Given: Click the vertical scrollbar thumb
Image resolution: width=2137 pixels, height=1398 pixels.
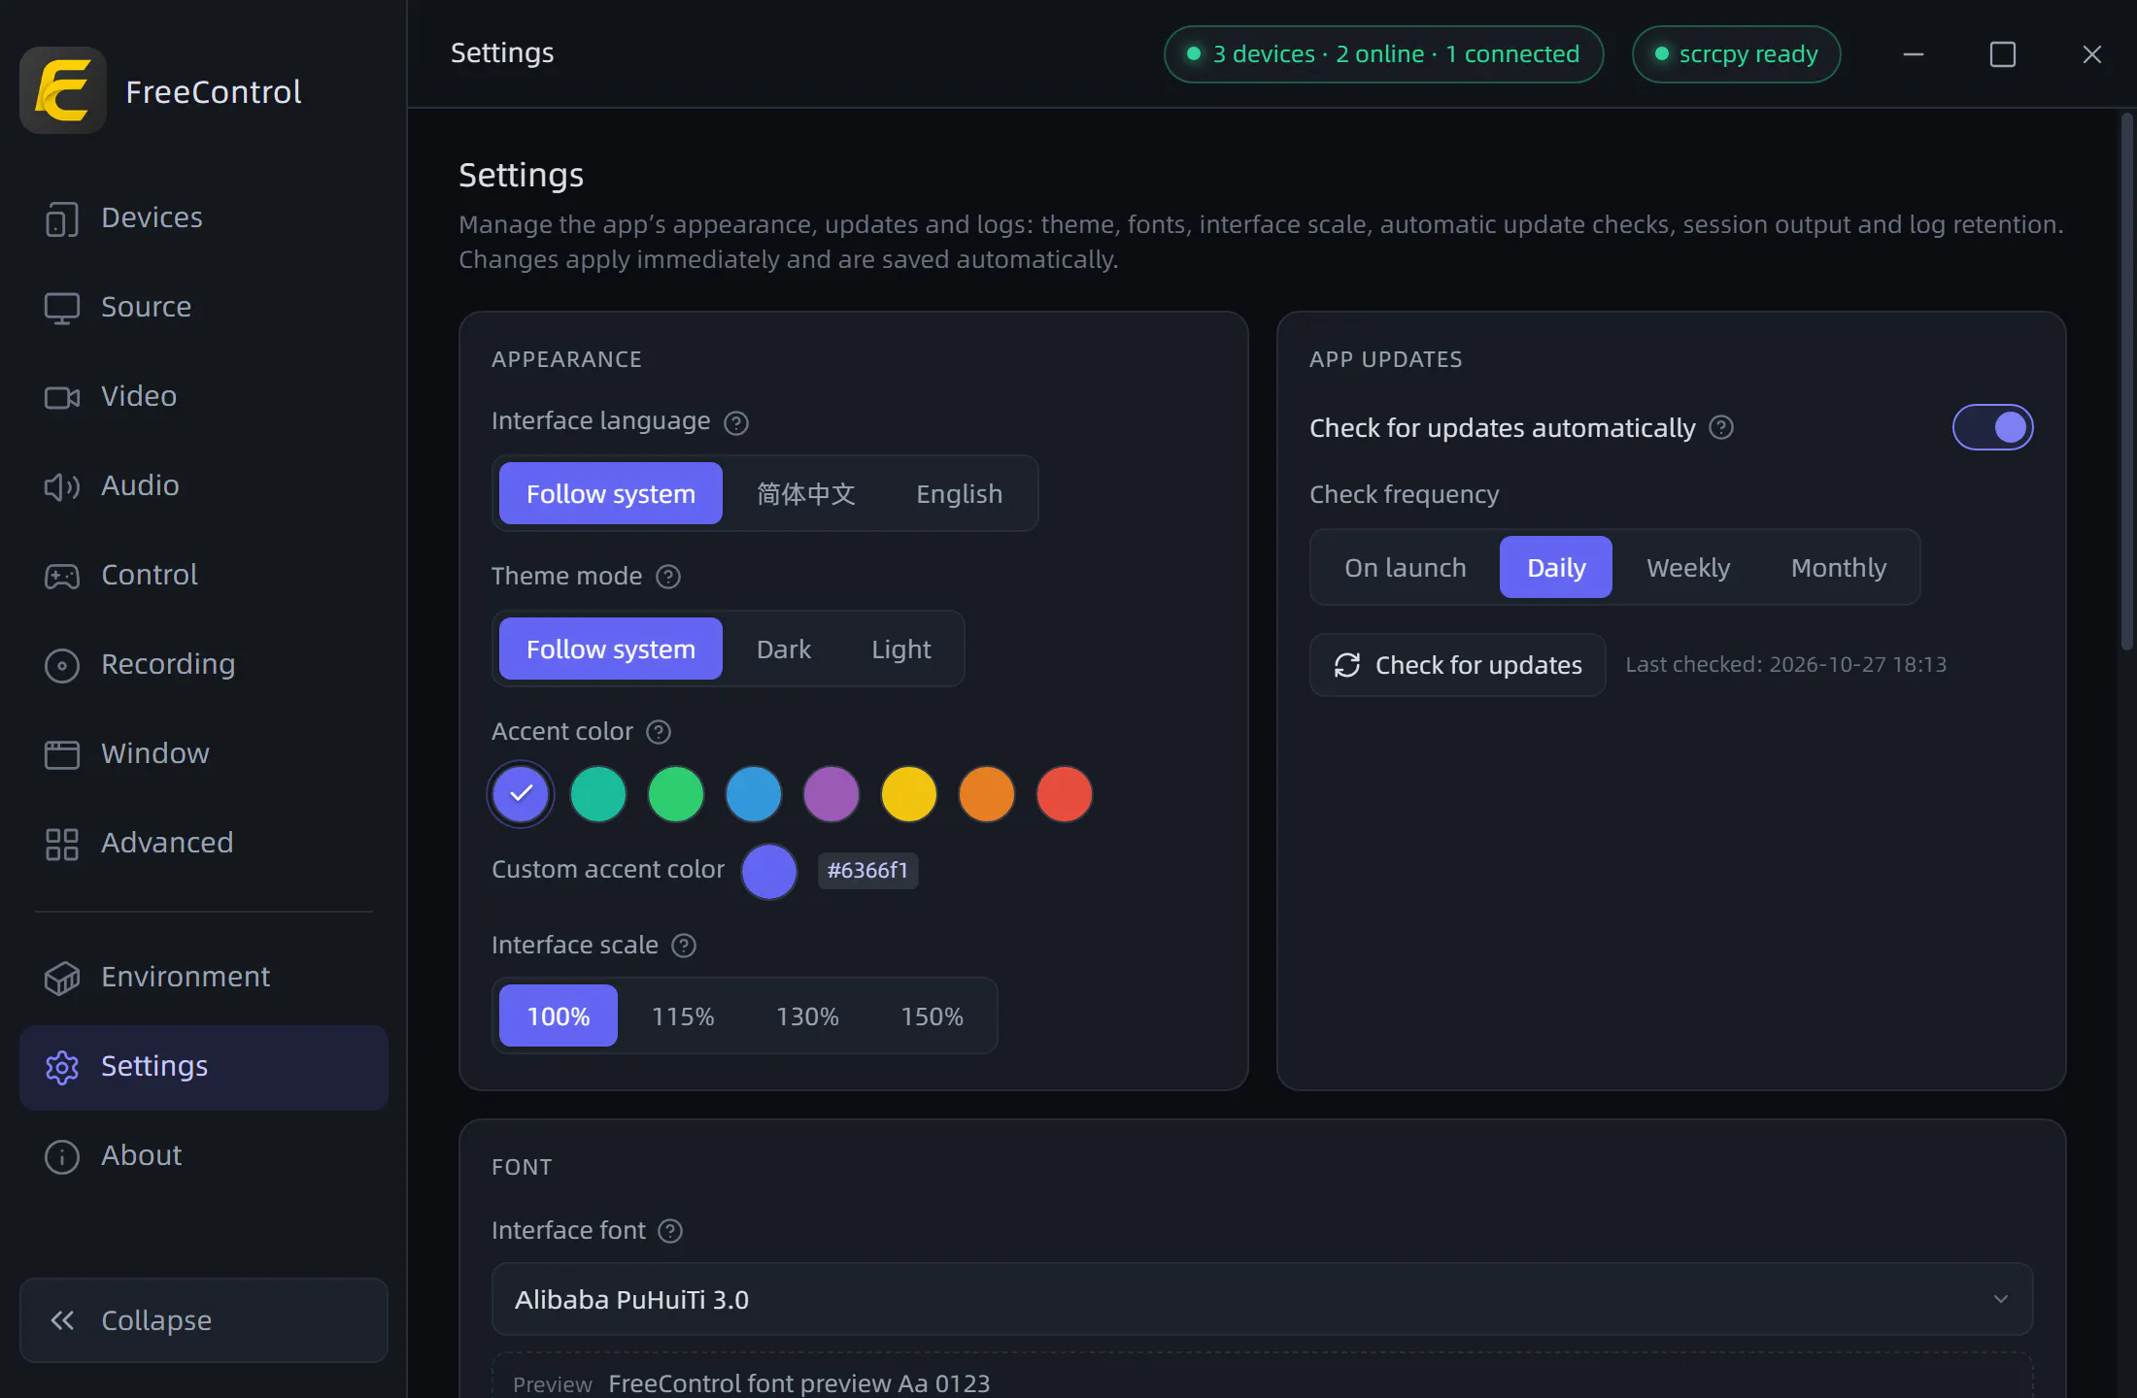Looking at the screenshot, I should point(2126,383).
